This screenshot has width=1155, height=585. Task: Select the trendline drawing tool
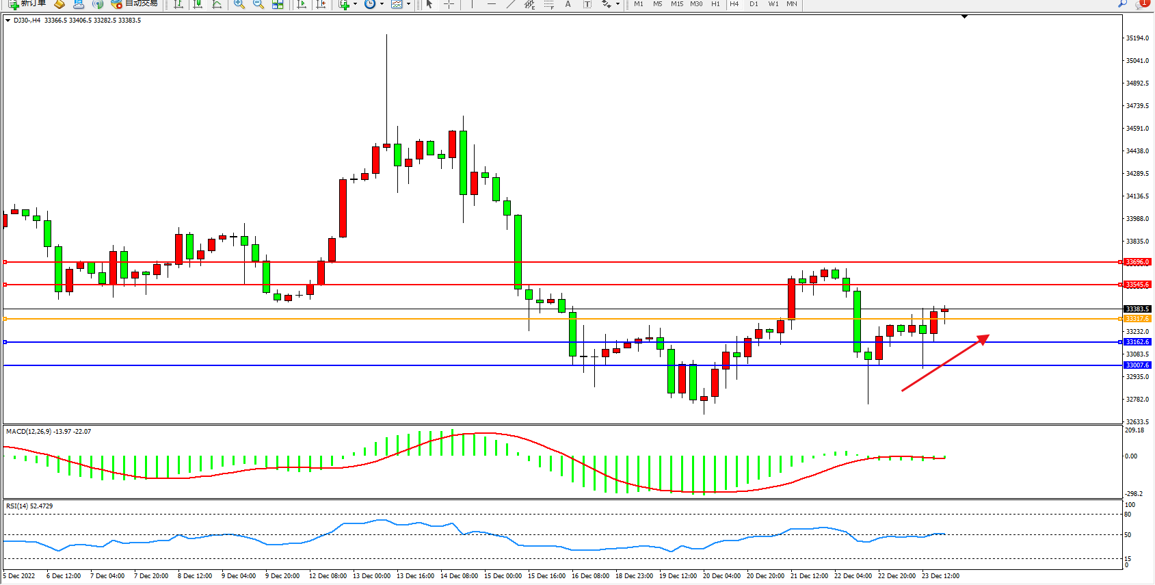pos(510,4)
